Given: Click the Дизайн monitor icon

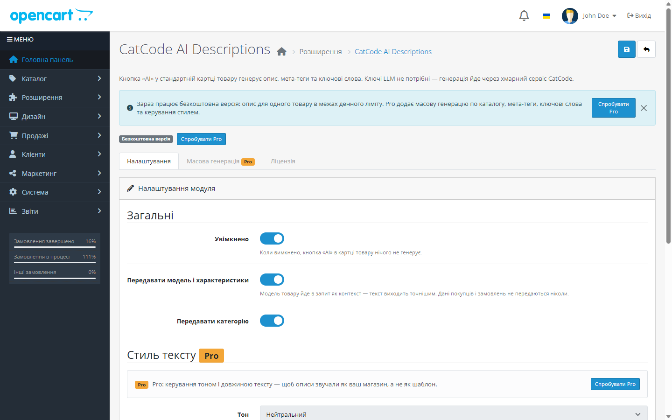Looking at the screenshot, I should pos(13,116).
